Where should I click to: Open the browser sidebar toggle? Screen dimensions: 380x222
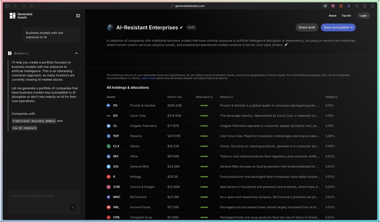(7, 6)
